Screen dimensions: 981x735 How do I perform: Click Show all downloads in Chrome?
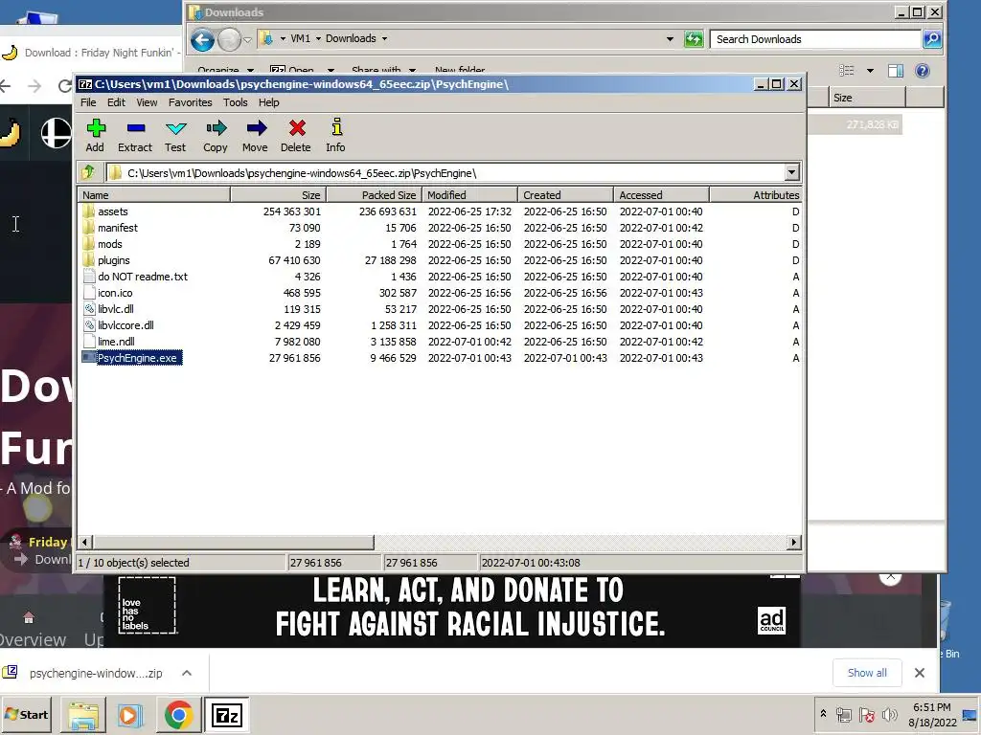(867, 673)
